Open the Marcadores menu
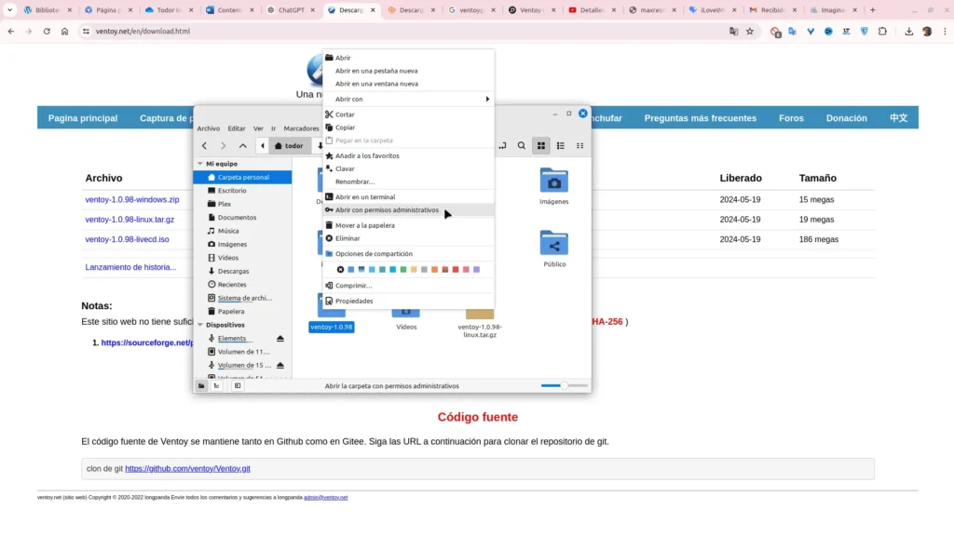The image size is (954, 537). [x=301, y=128]
